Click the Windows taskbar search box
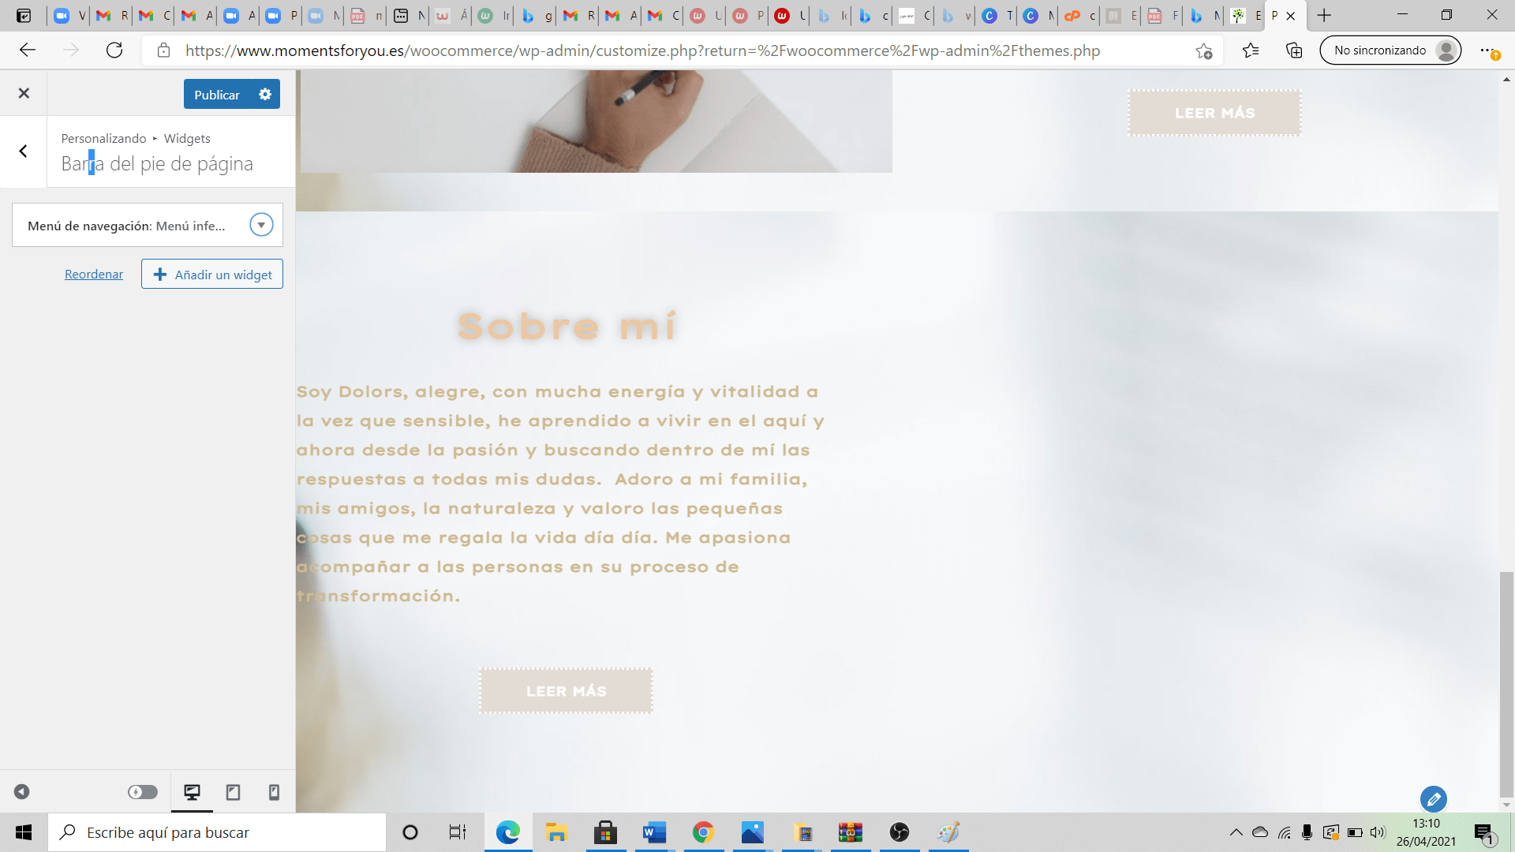The image size is (1515, 852). (217, 832)
